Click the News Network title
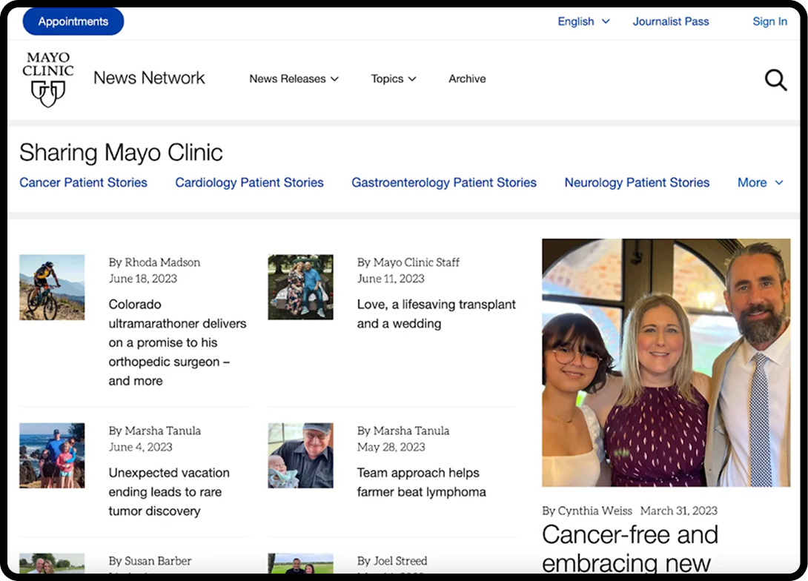 (149, 78)
